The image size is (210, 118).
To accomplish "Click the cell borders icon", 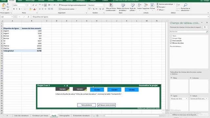I will pyautogui.click(x=25, y=9).
